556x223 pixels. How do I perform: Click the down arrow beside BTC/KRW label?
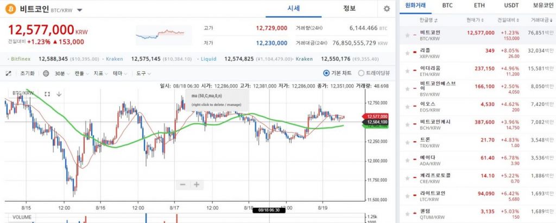pos(59,93)
